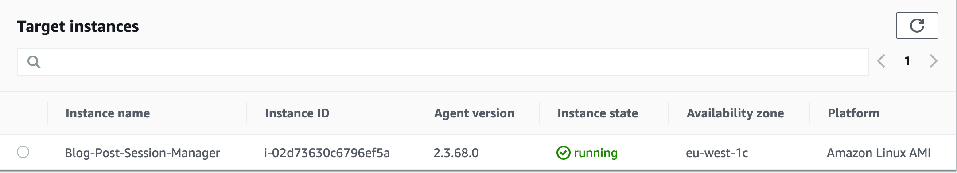Screen dimensions: 957x173
Task: Click the Amazon Linux AMI platform cell
Action: tap(879, 153)
